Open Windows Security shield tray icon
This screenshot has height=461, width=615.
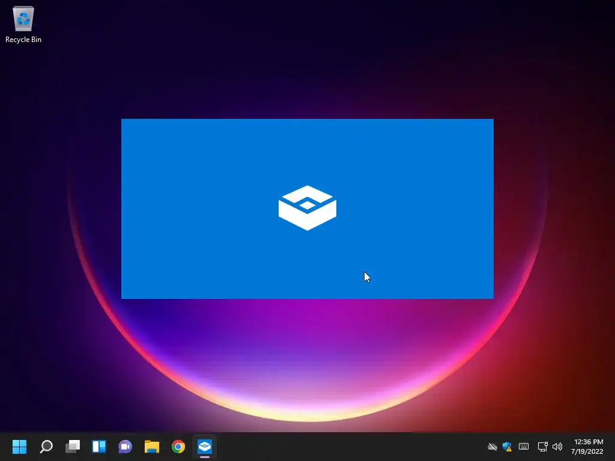tap(507, 447)
